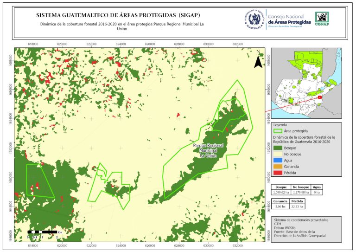Viewport: 356px width, 252px height.
Task: Click the Bosque 1,099.62 ha table cell
Action: 281,192
